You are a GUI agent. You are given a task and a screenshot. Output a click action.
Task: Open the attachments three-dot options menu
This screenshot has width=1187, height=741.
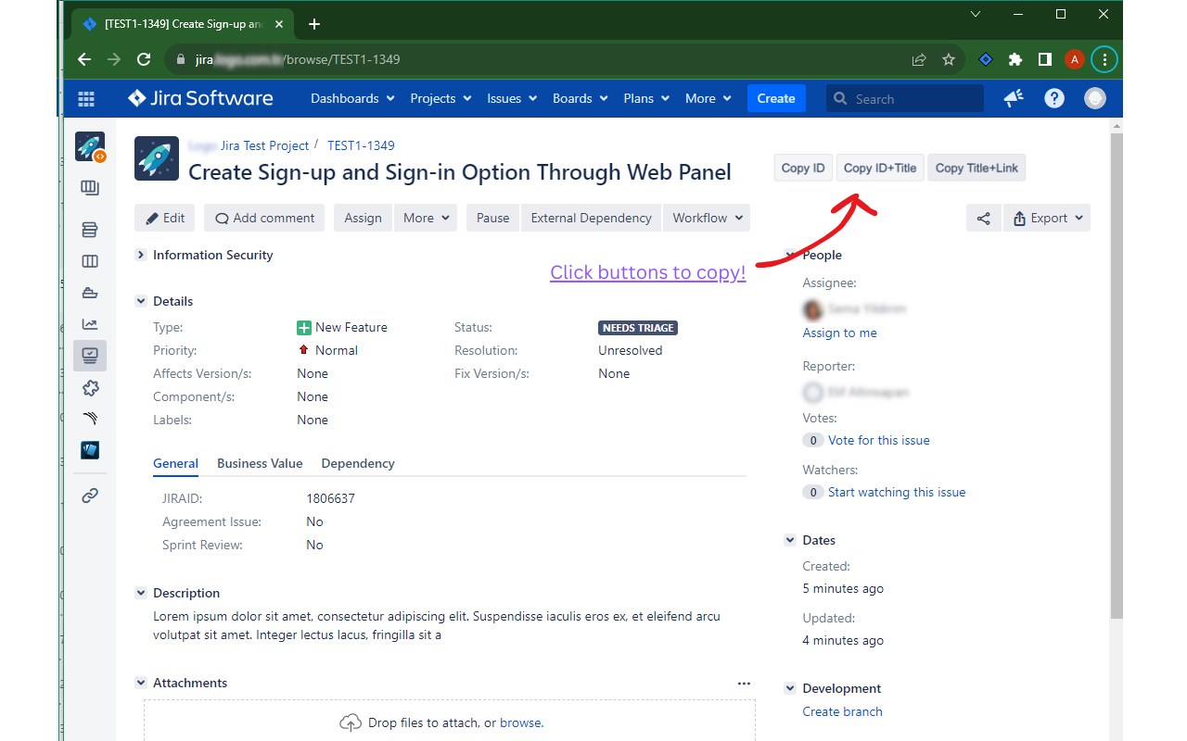tap(744, 683)
